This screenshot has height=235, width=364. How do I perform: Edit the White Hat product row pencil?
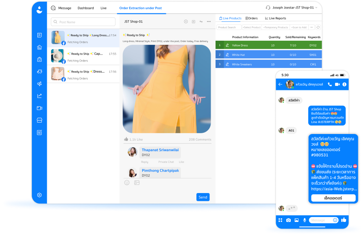pyautogui.click(x=227, y=55)
